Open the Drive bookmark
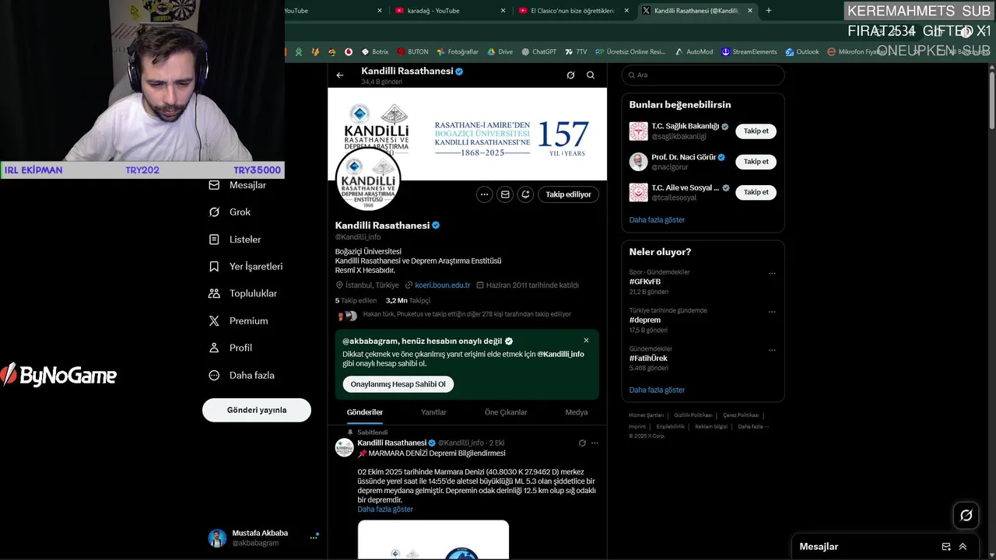 500,52
